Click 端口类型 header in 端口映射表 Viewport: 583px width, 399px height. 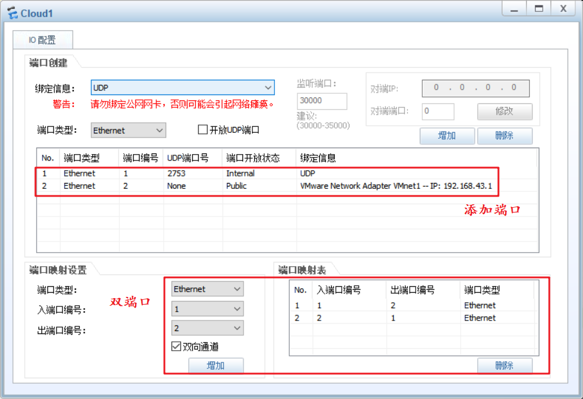[497, 290]
